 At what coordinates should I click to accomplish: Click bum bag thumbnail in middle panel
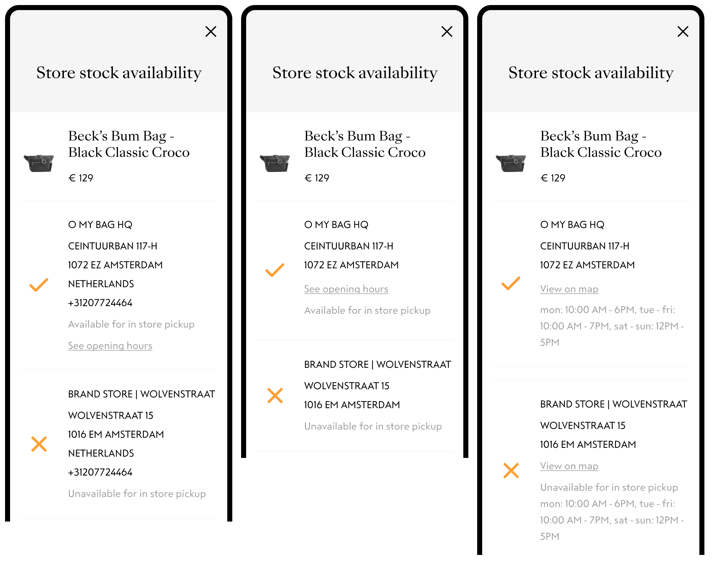[x=275, y=163]
